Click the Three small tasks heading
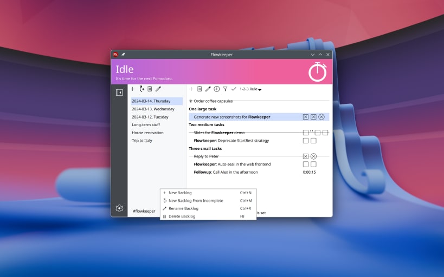 click(205, 148)
